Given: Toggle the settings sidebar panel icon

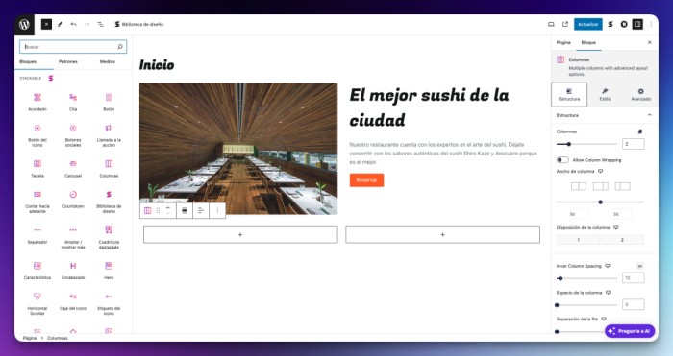Looking at the screenshot, I should 637,24.
